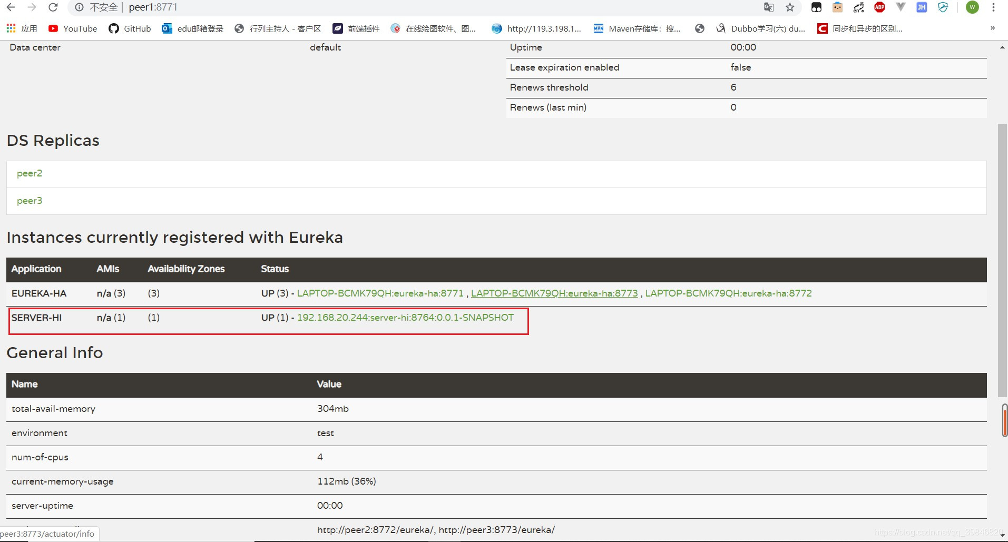Screen dimensions: 1008x542
Task: Open the JH extension icon
Action: [922, 7]
